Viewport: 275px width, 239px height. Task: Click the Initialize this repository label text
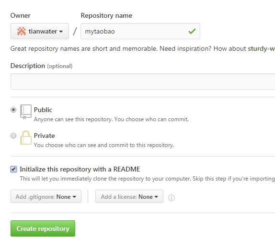(80, 170)
